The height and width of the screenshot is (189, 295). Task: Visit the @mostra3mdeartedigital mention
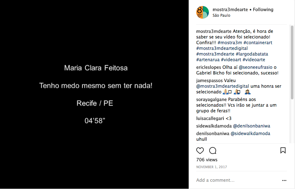[x=222, y=86]
